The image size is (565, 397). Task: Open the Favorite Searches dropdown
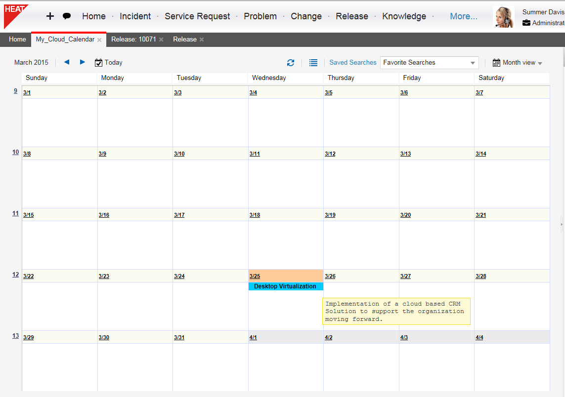coord(429,63)
